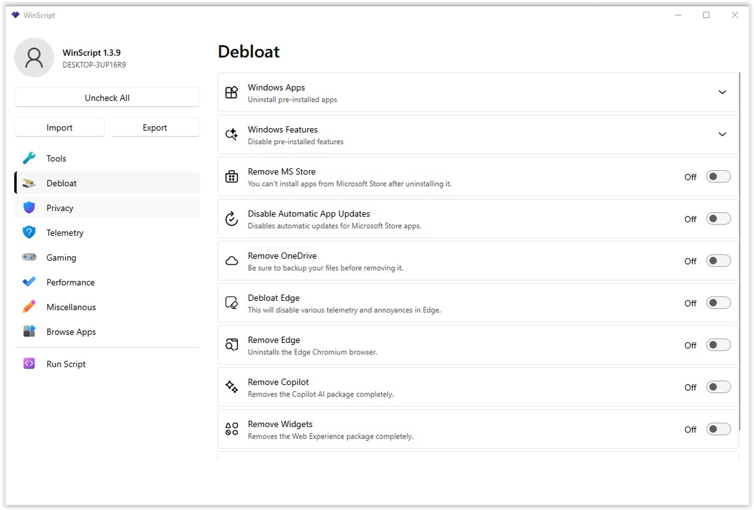Screen dimensions: 754x510
Task: Click the WinScript logo in the title bar
Action: (15, 15)
